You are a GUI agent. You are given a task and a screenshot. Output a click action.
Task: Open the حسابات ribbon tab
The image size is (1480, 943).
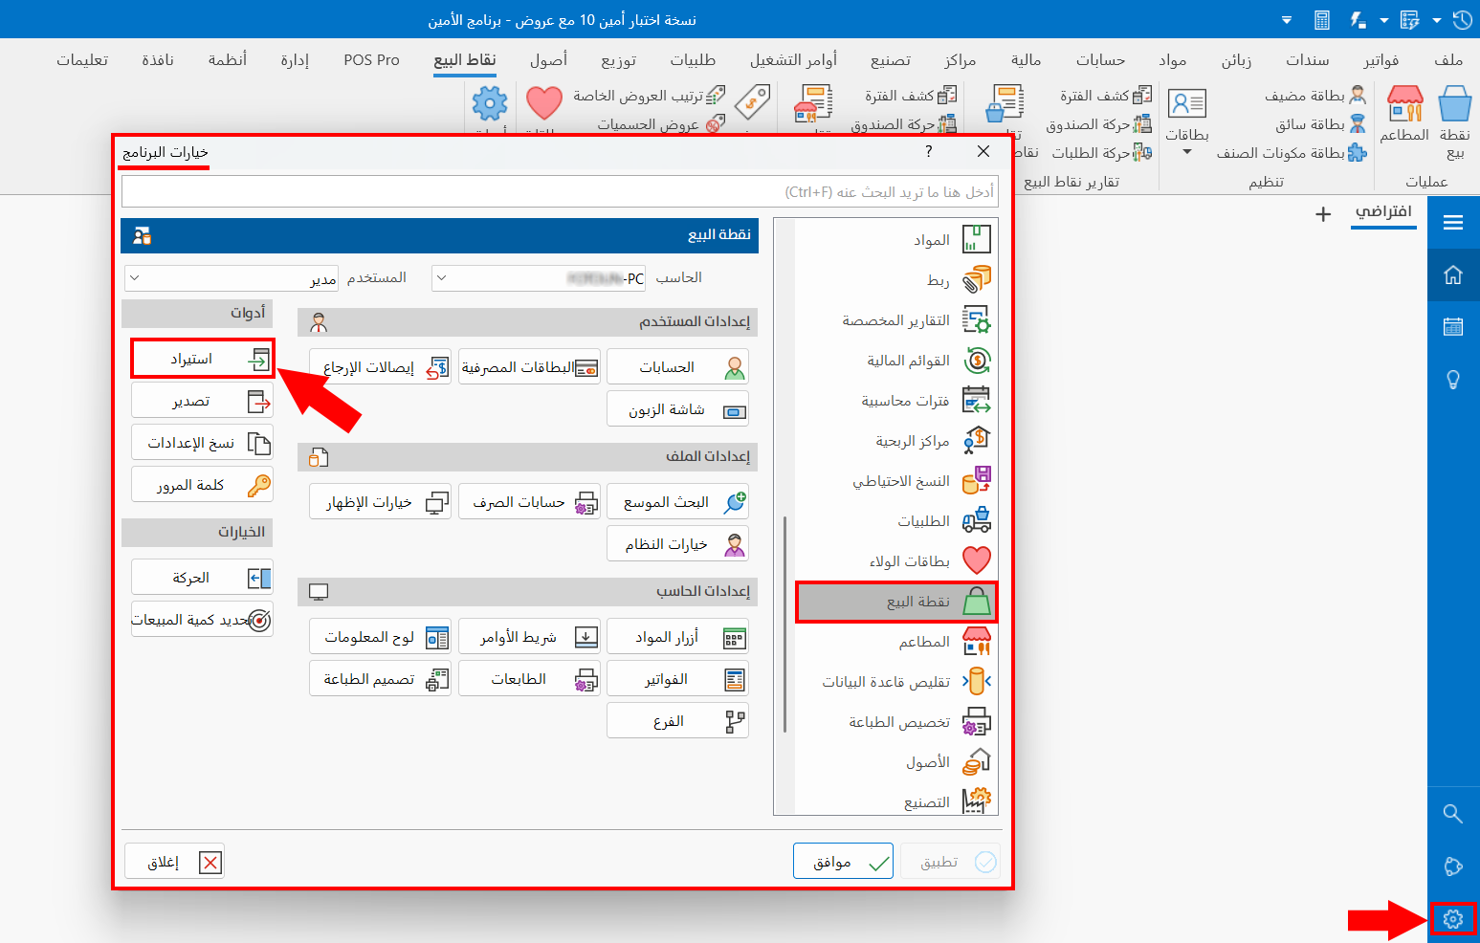click(1100, 60)
